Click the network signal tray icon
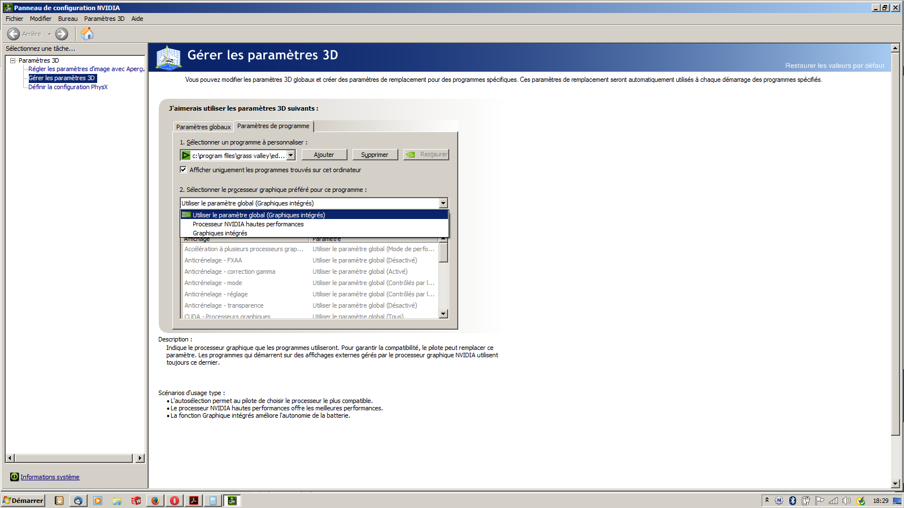The image size is (904, 508). 833,501
